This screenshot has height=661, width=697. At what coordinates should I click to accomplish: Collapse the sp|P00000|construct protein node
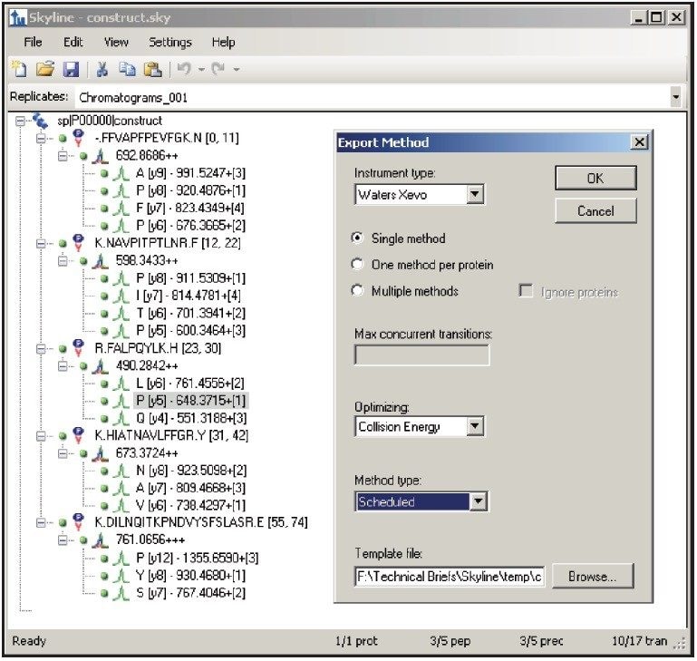[x=21, y=121]
